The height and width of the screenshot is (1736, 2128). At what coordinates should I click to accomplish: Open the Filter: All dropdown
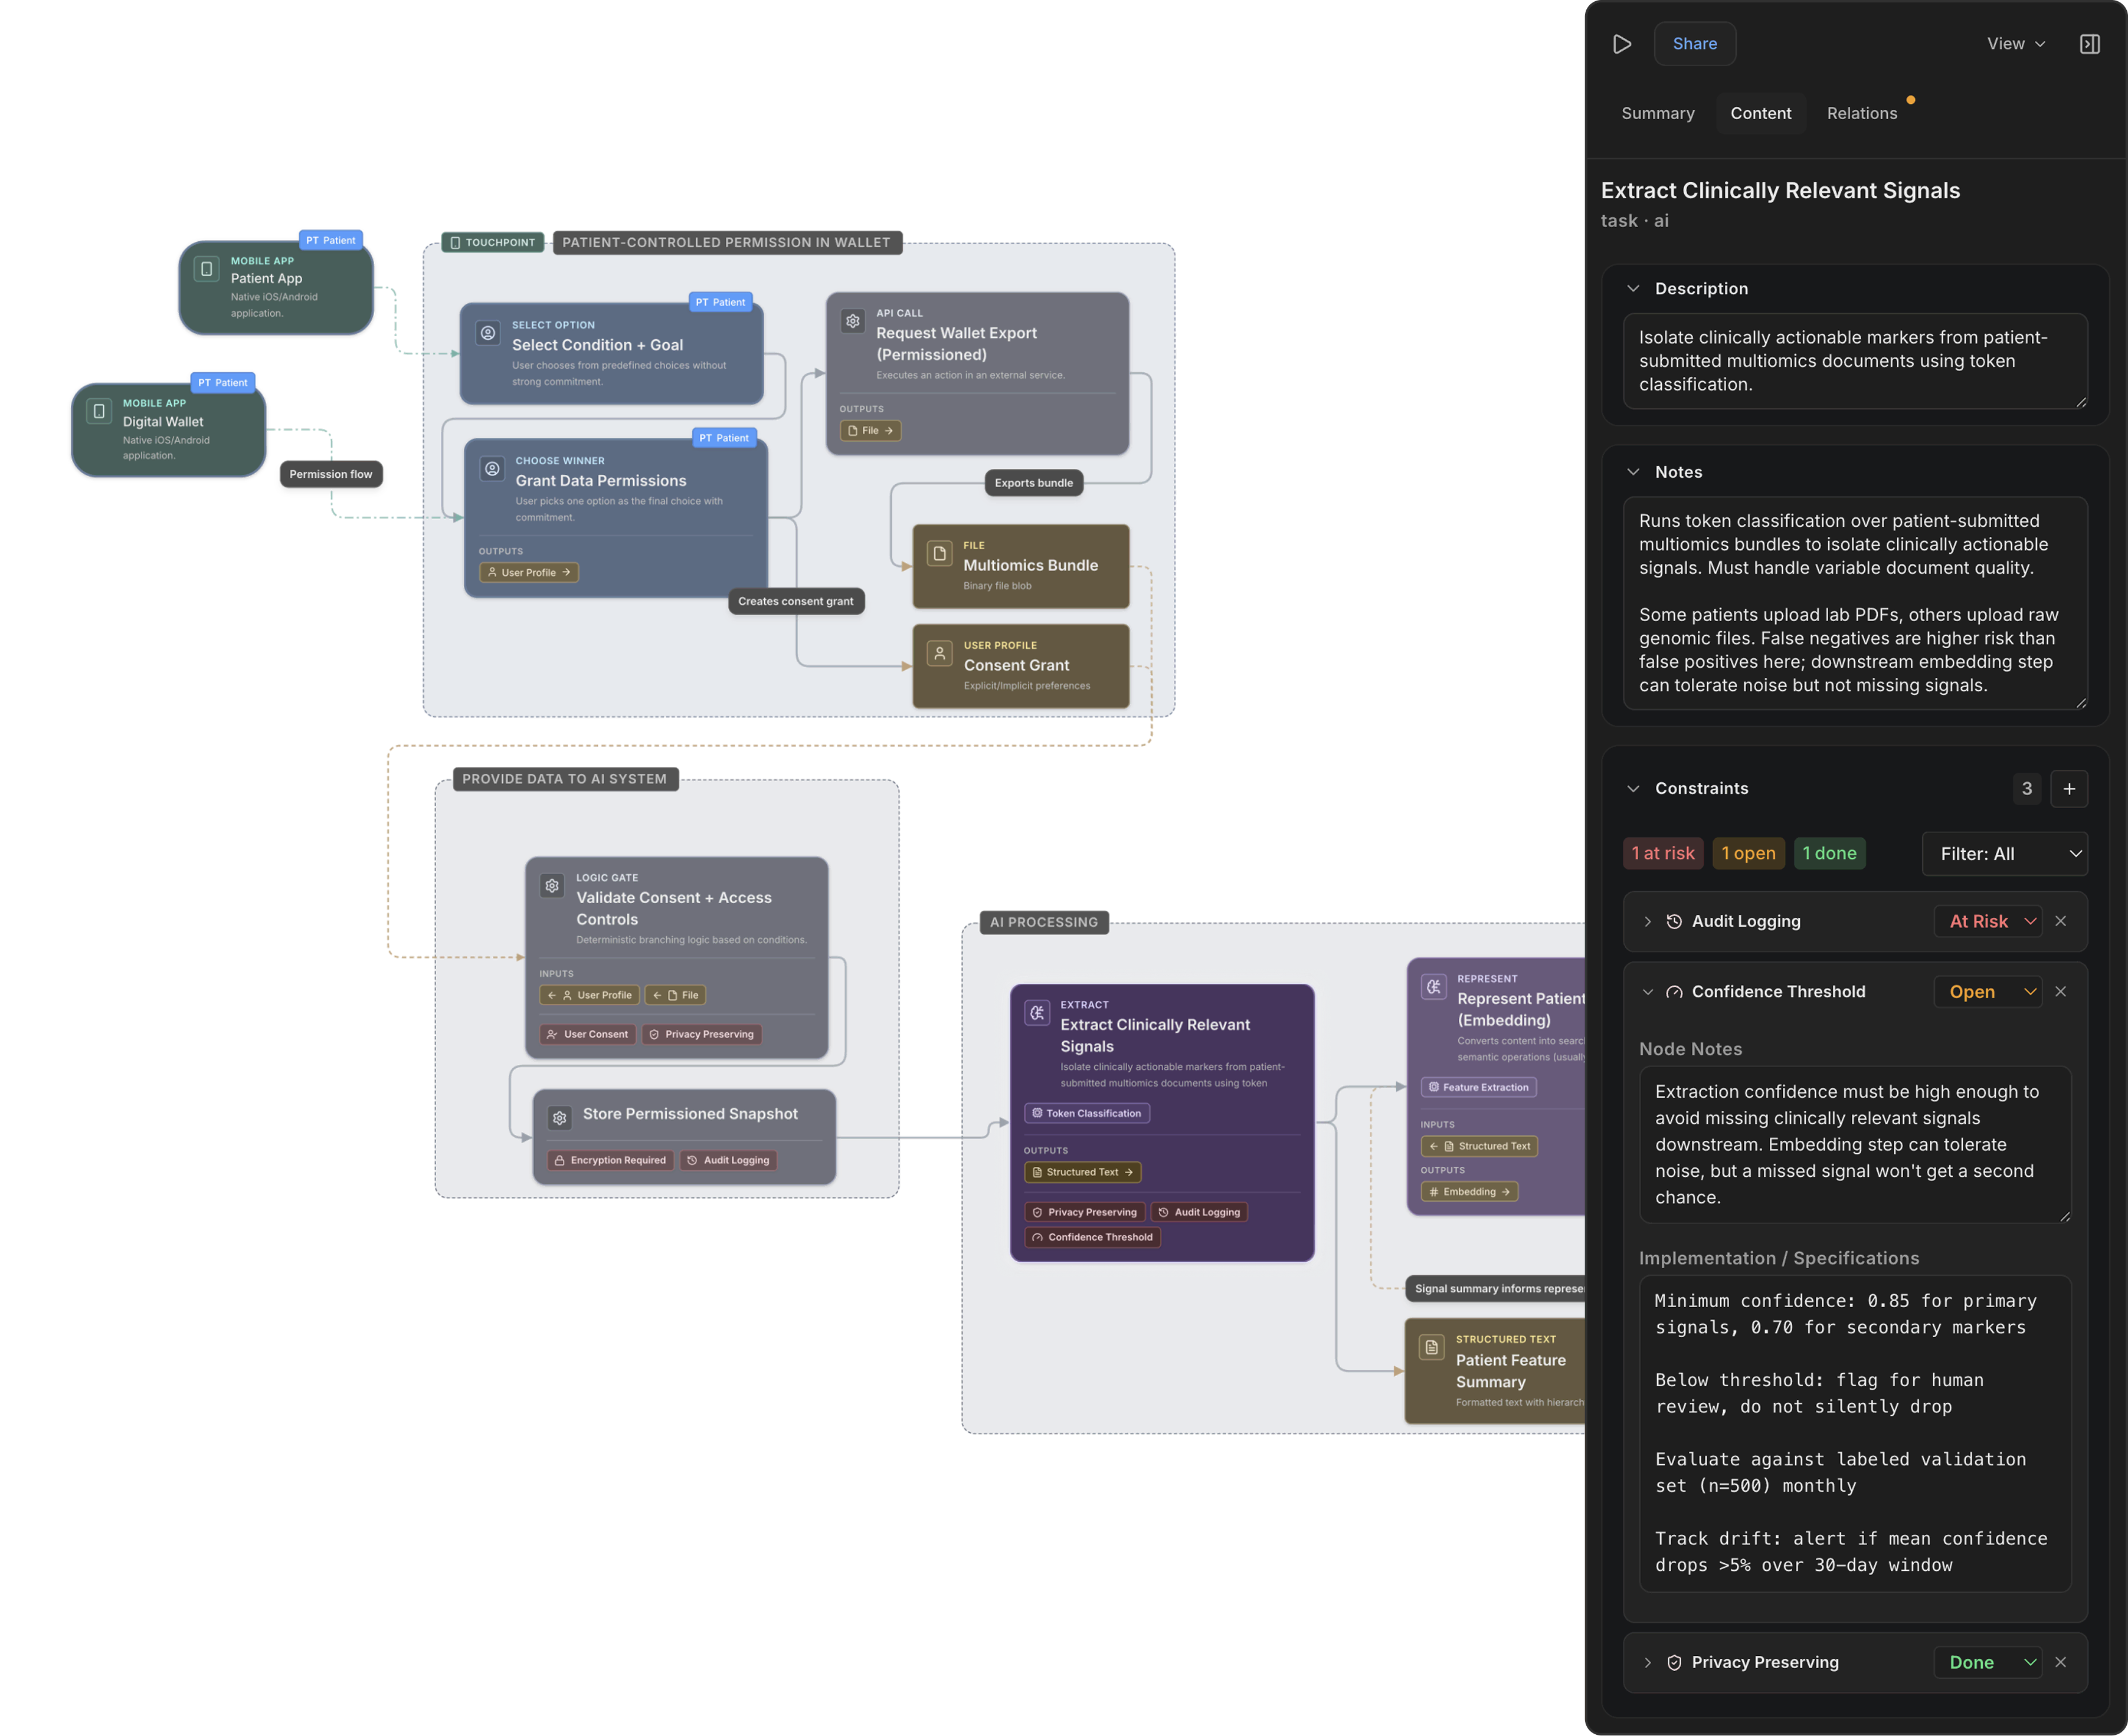pos(2004,854)
